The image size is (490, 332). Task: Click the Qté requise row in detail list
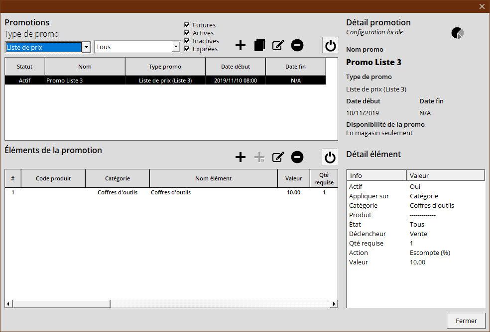point(416,243)
